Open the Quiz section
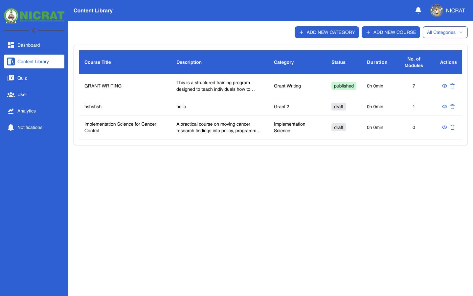 point(34,78)
